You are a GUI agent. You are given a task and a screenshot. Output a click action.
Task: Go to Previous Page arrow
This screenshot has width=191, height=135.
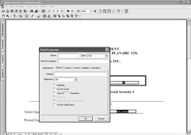[54, 11]
